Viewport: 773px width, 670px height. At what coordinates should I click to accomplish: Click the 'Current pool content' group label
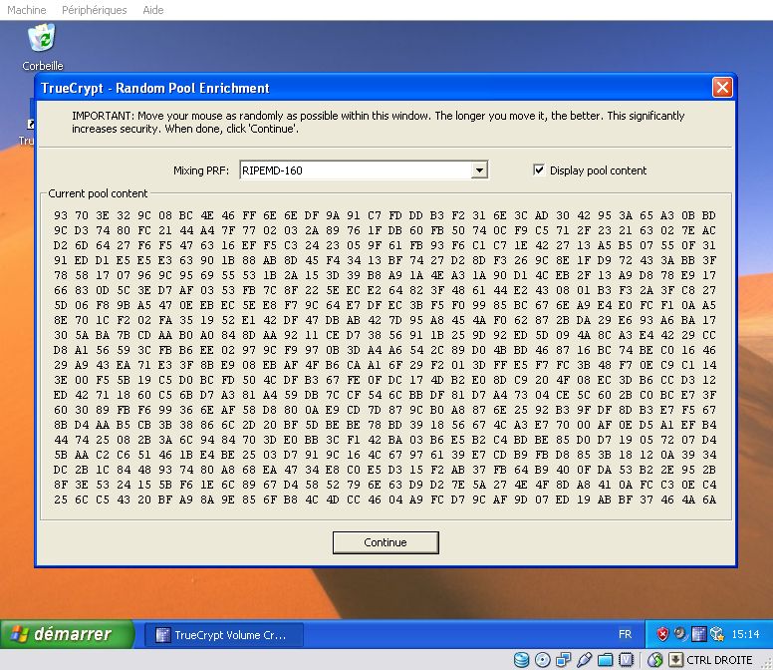[x=98, y=193]
